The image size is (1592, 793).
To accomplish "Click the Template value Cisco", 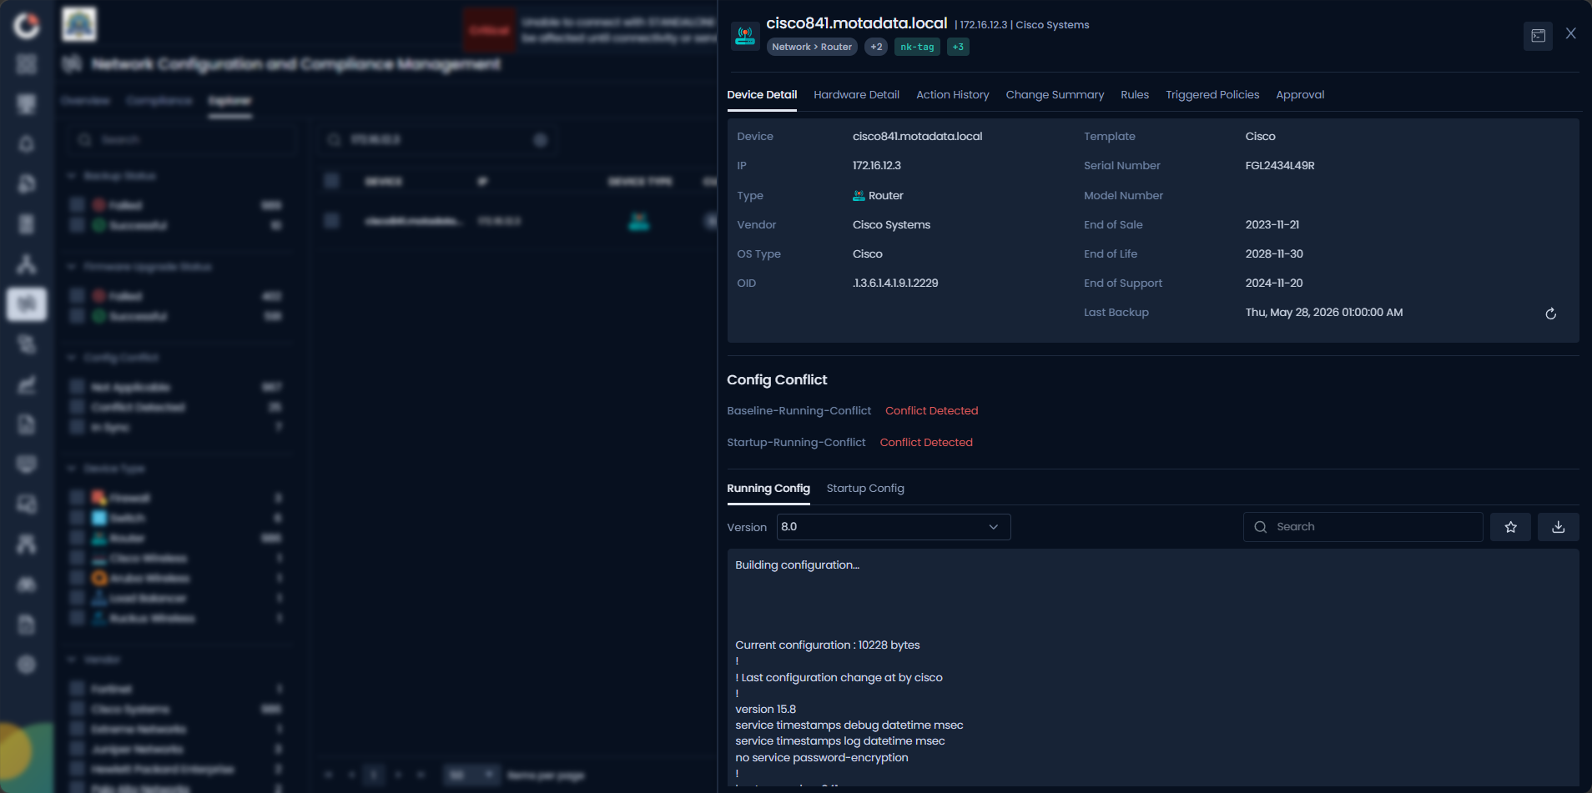I will click(x=1260, y=137).
